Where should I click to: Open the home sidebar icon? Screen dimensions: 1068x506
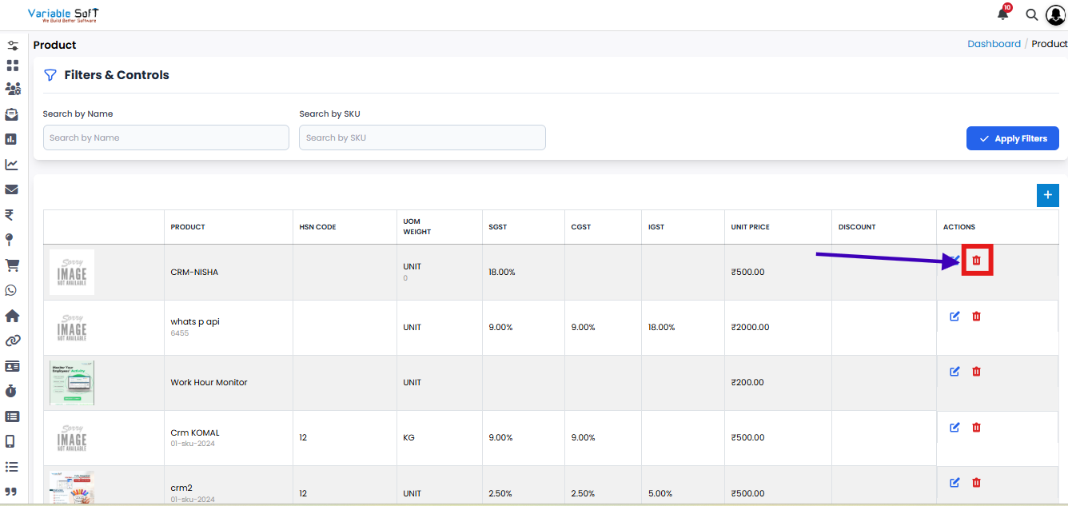(11, 316)
